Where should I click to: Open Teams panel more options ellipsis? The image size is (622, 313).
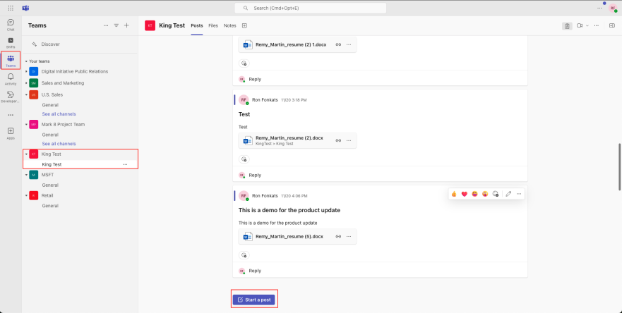point(106,25)
